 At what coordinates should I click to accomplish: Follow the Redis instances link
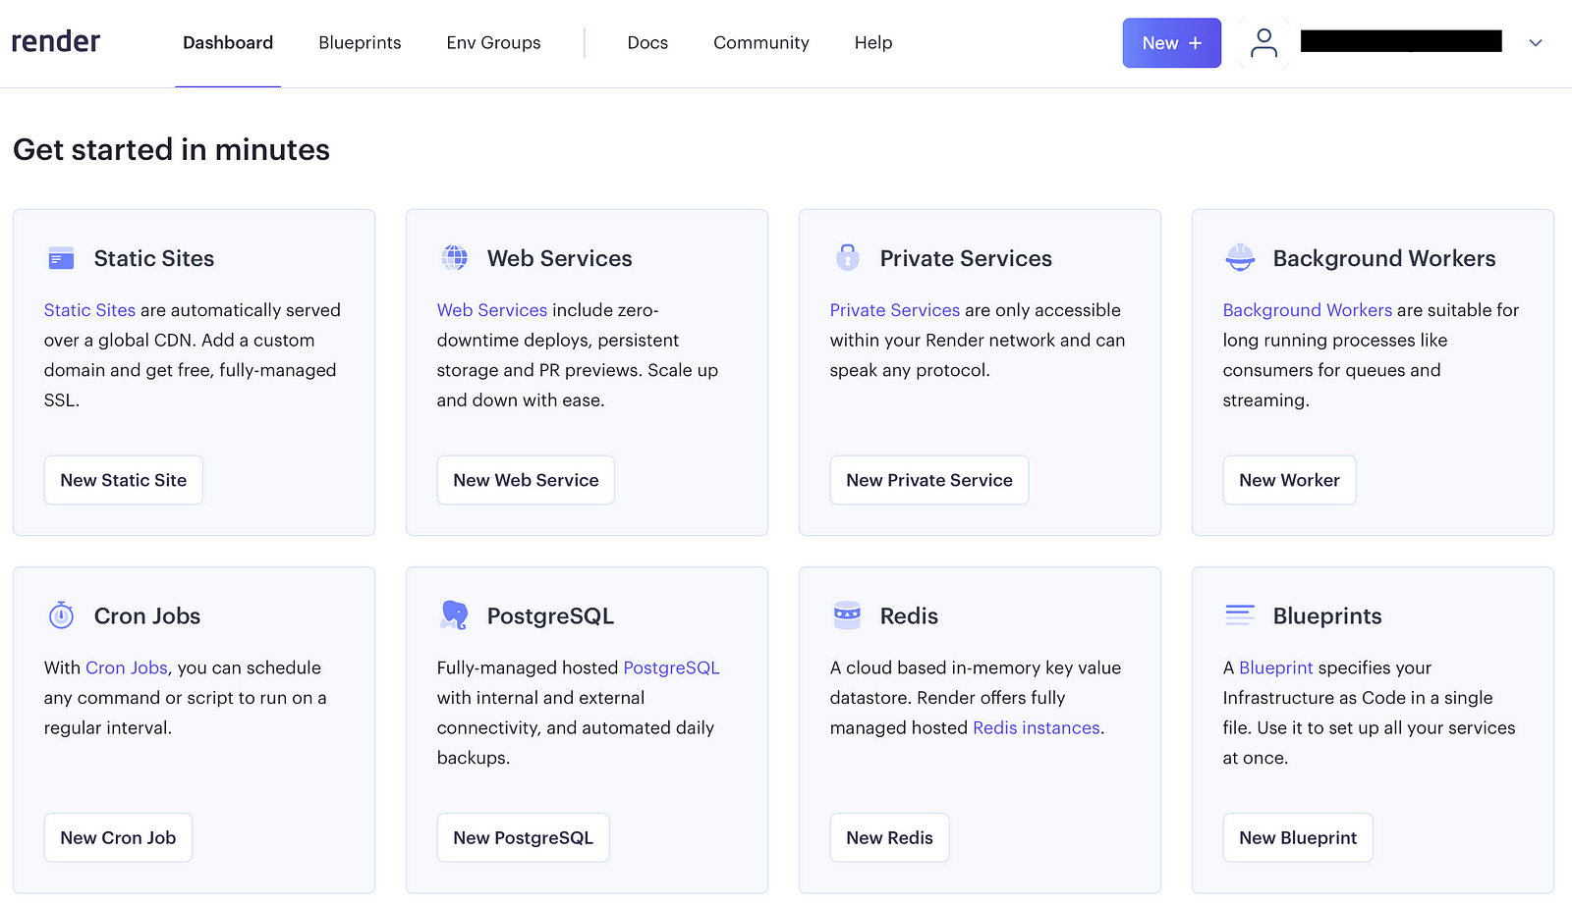click(x=1037, y=727)
